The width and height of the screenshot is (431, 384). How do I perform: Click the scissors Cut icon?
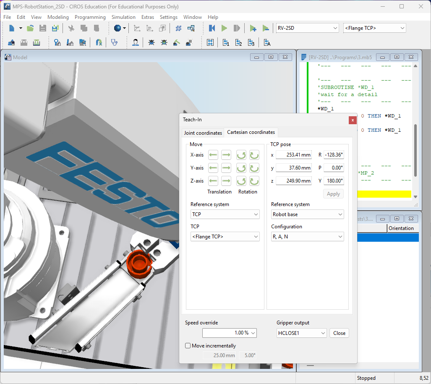click(x=71, y=28)
